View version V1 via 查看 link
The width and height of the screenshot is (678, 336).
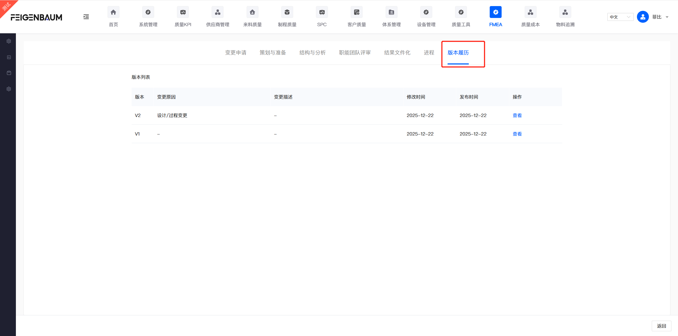[517, 134]
